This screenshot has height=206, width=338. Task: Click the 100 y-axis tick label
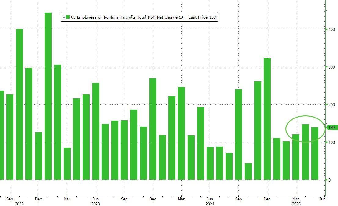pyautogui.click(x=332, y=142)
